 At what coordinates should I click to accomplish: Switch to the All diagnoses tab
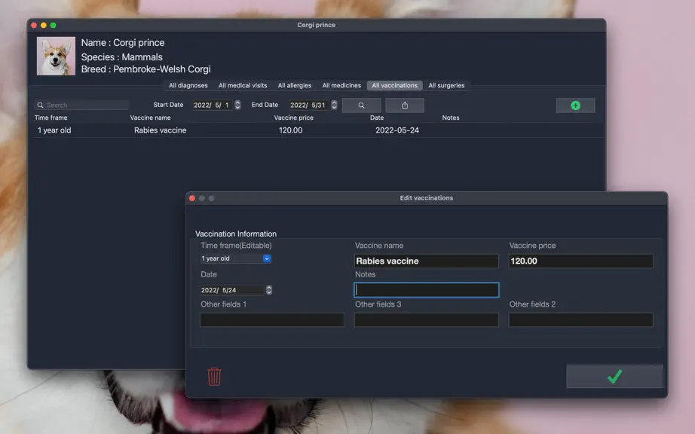[x=188, y=85]
